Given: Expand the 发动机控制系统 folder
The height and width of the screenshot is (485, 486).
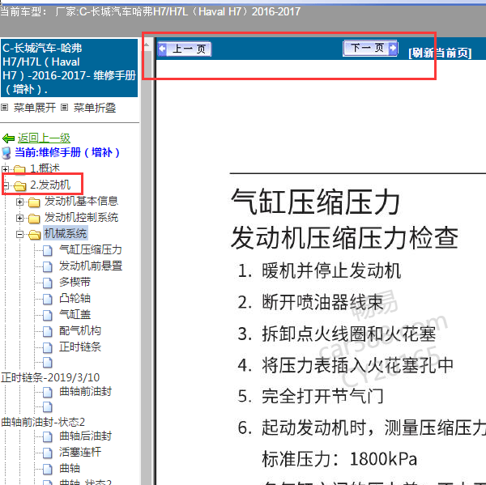Looking at the screenshot, I should (x=19, y=218).
